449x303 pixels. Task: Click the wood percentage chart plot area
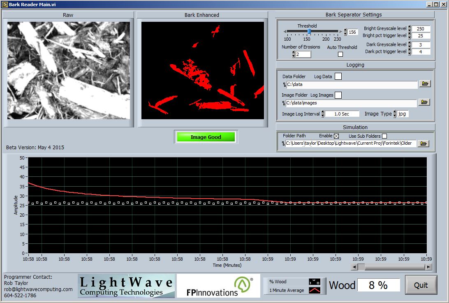click(227, 205)
